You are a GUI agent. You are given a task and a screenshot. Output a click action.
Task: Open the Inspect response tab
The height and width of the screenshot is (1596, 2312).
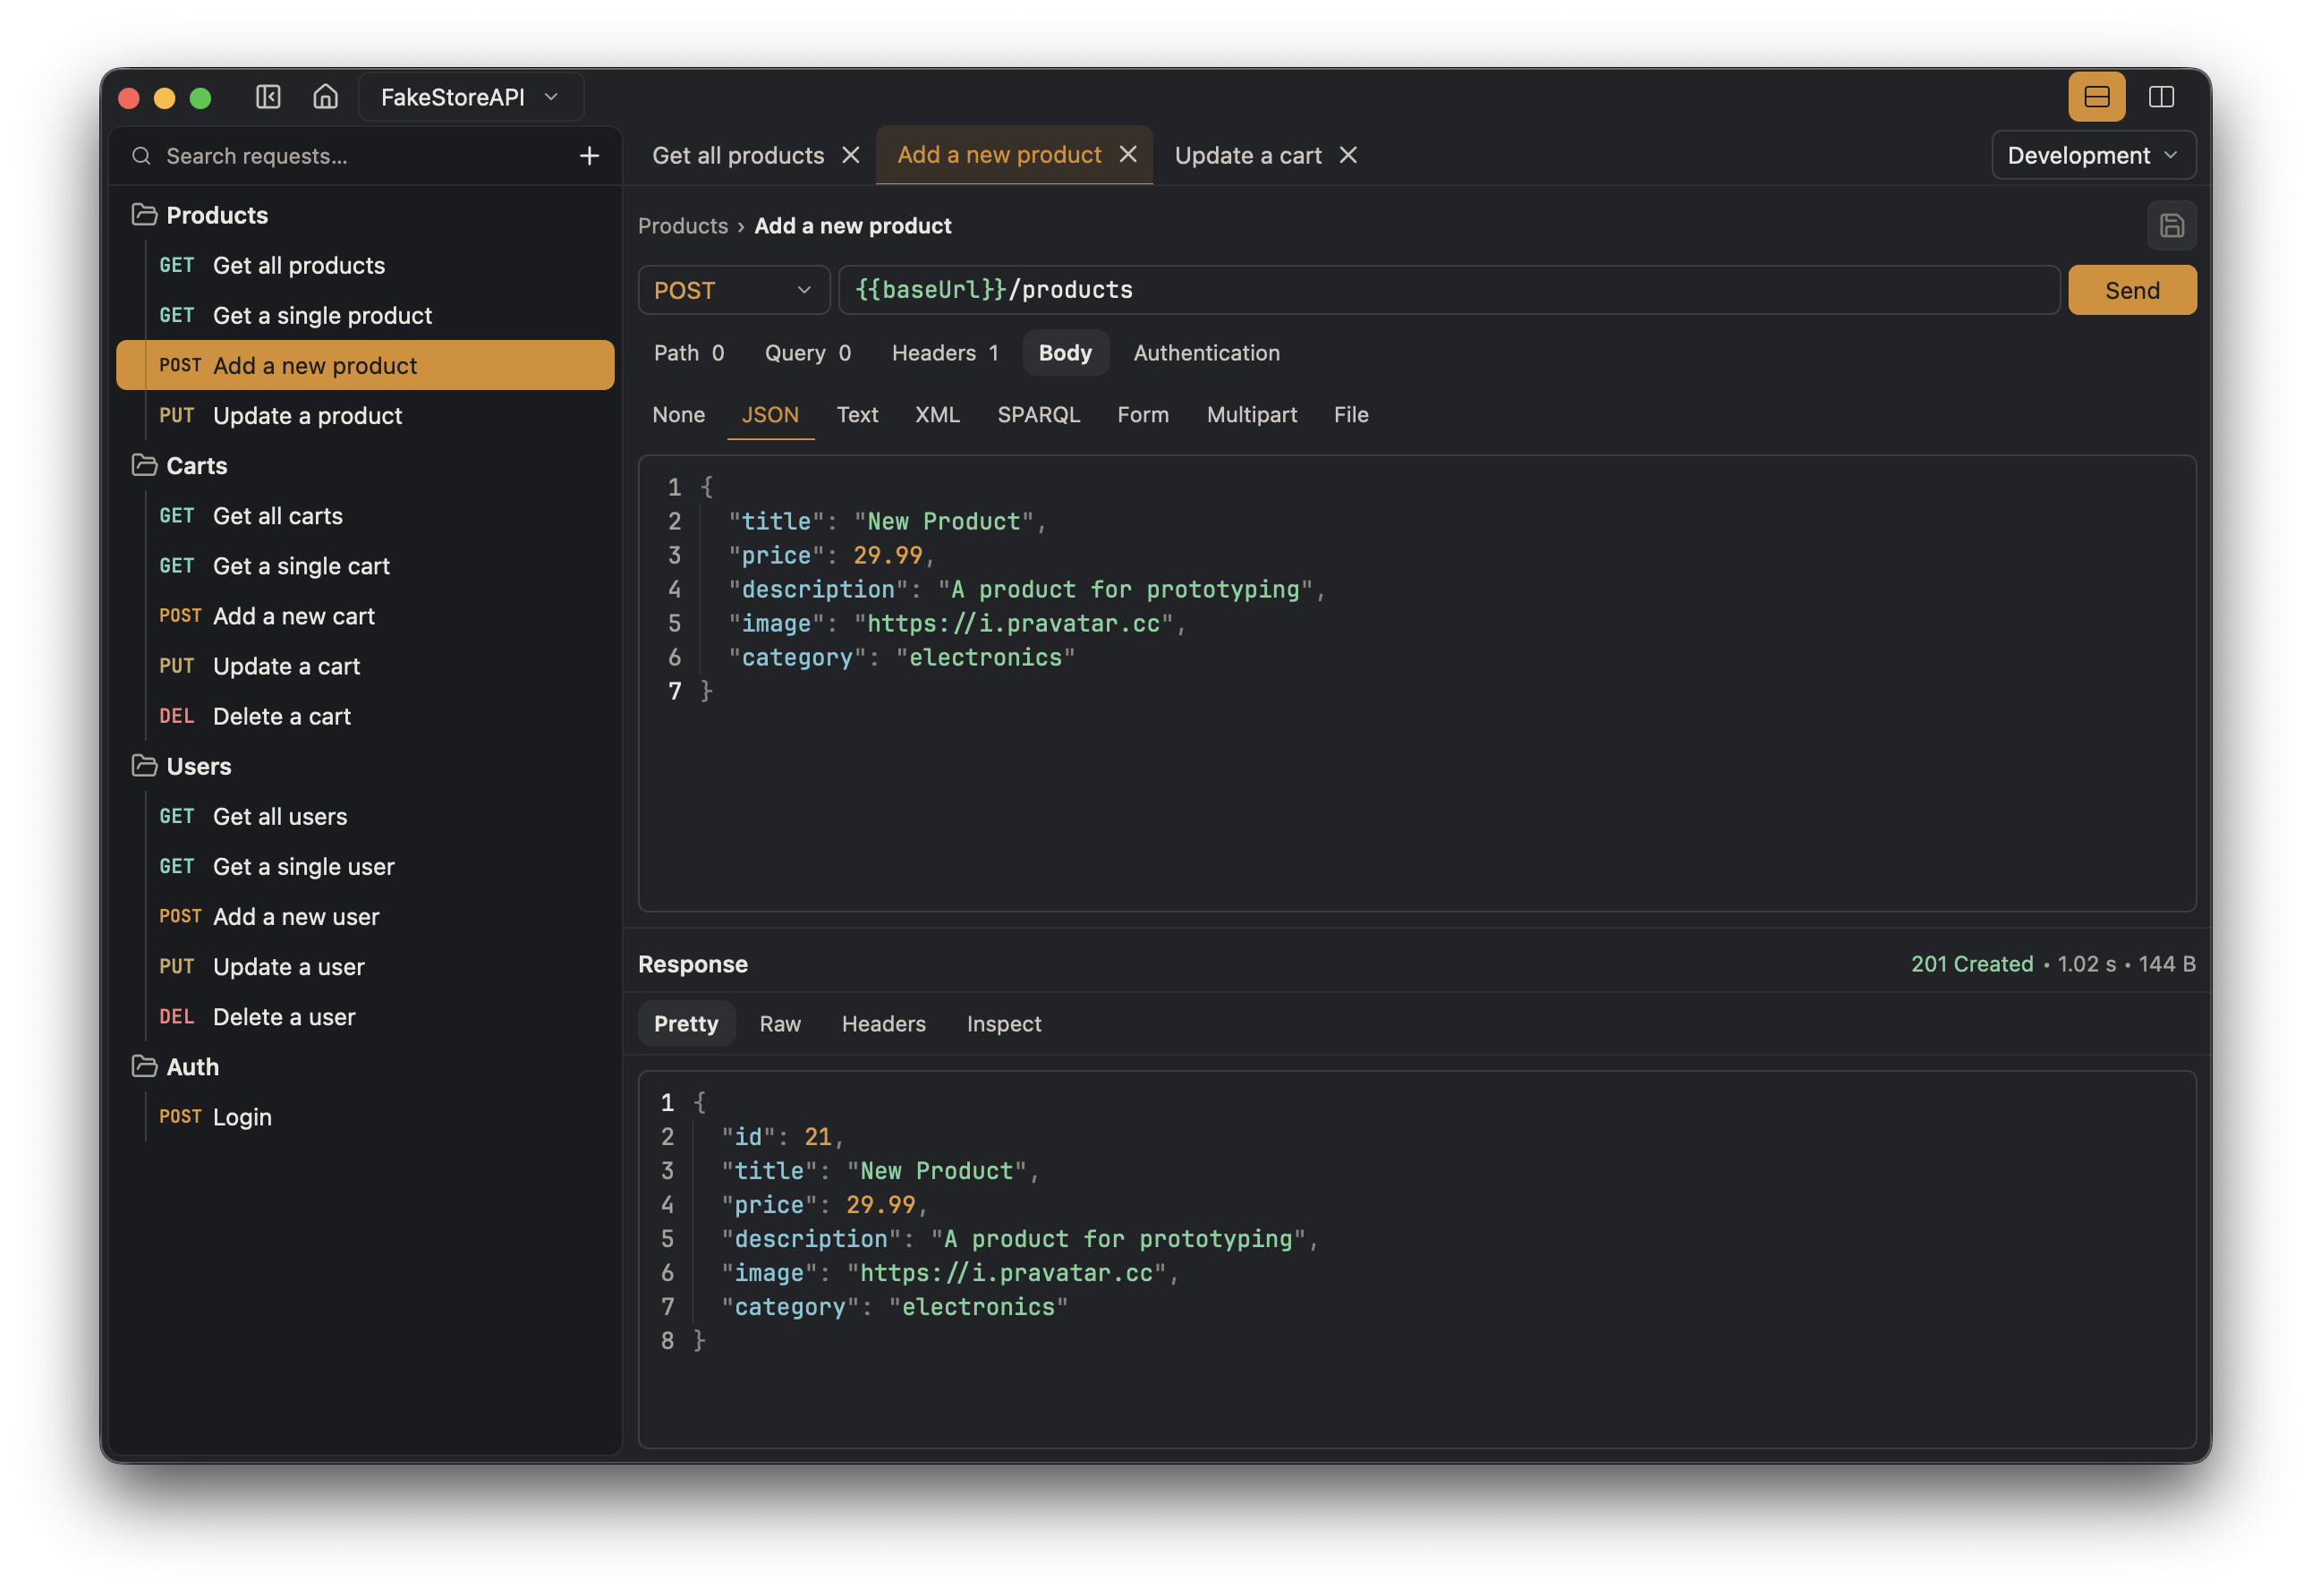(x=1003, y=1024)
